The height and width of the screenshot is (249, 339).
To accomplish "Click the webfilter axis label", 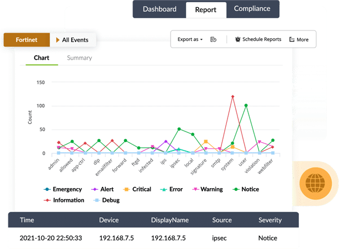I will point(265,166).
